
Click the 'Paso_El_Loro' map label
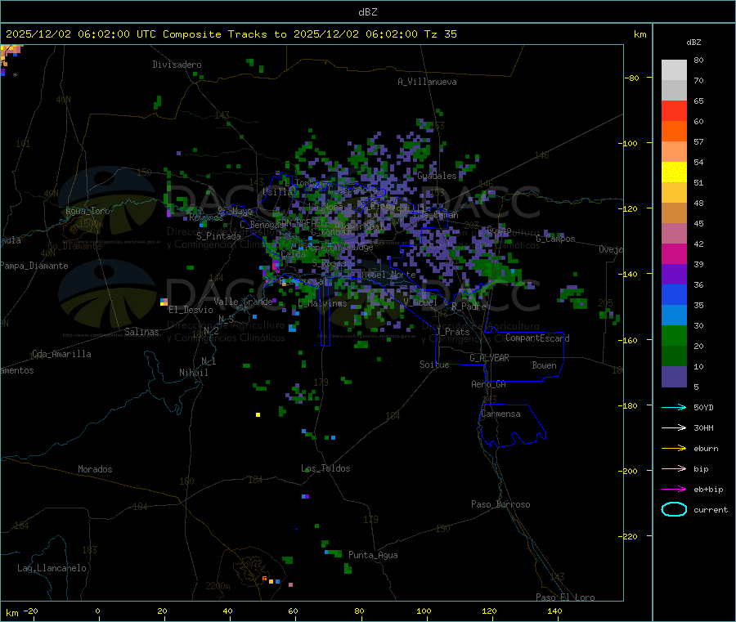tap(565, 597)
